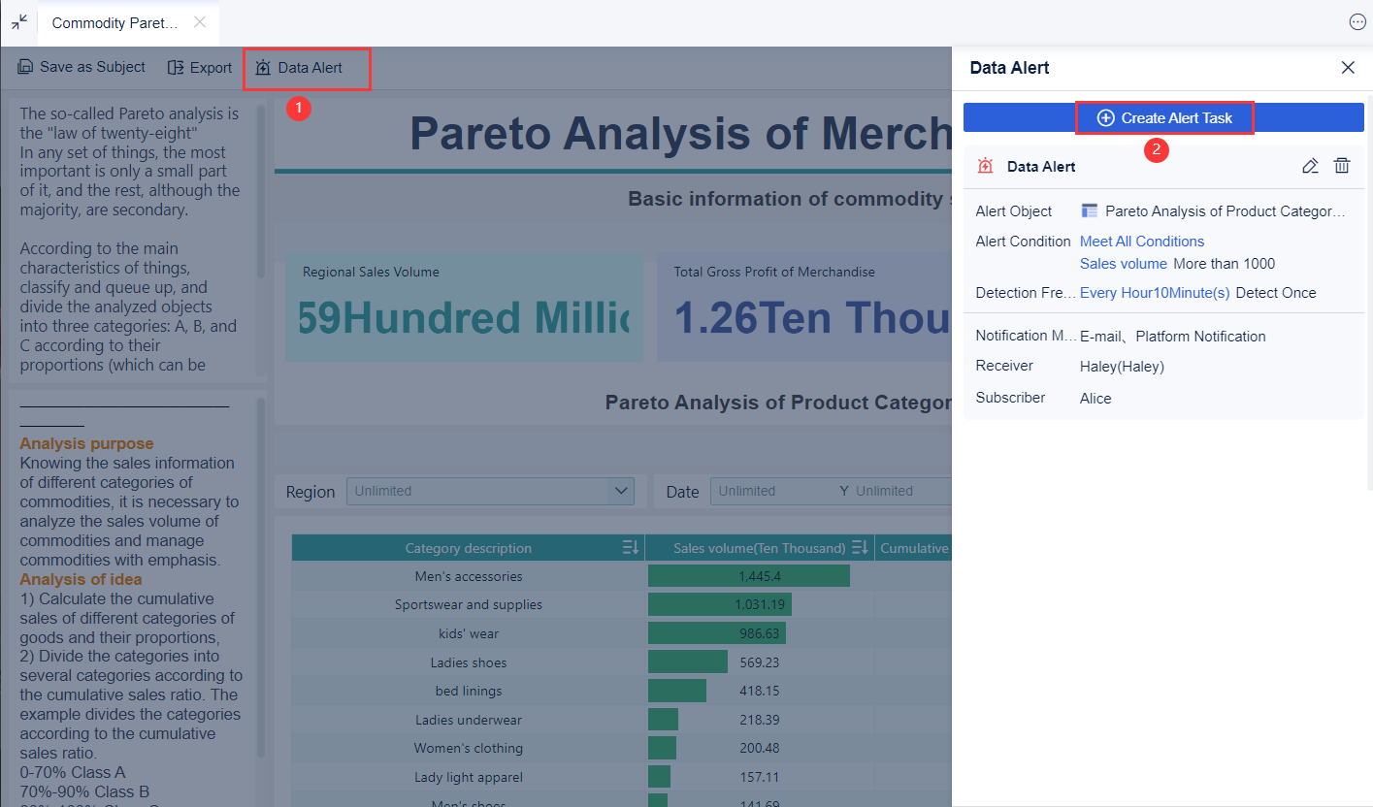Click the collapse arrows icon at top left

pyautogui.click(x=17, y=21)
